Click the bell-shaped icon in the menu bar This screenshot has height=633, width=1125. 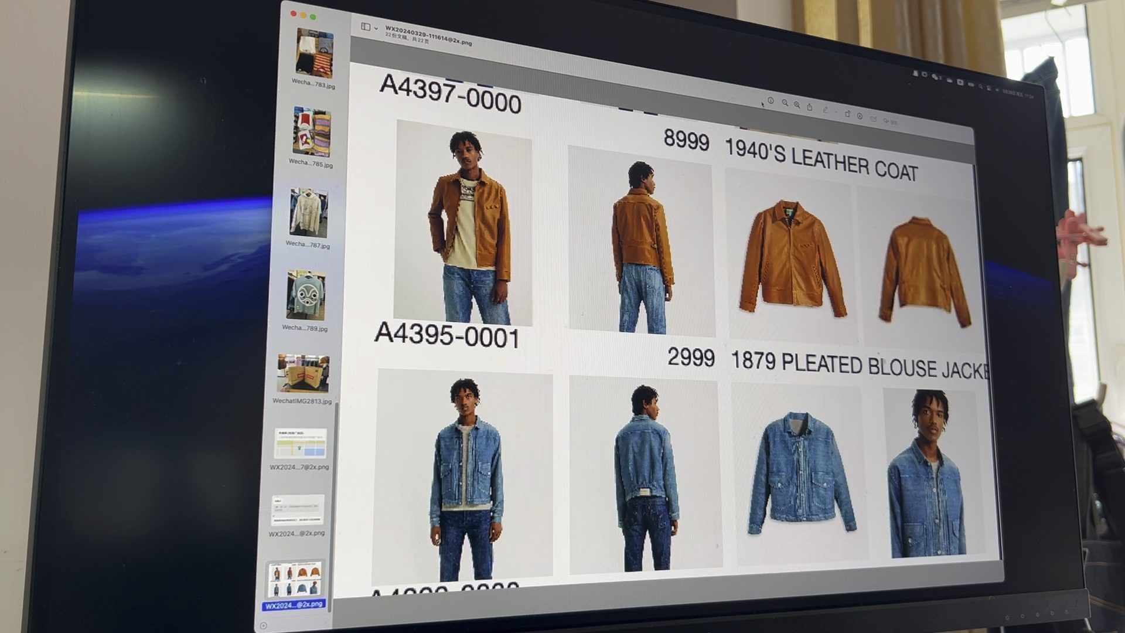coord(915,73)
